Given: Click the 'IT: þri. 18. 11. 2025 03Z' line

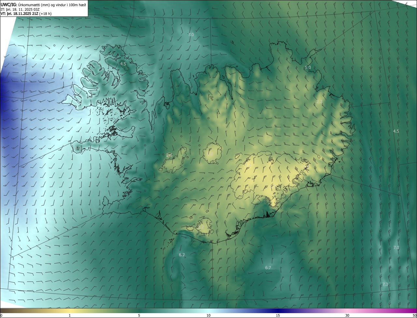Looking at the screenshot, I should click(x=20, y=9).
